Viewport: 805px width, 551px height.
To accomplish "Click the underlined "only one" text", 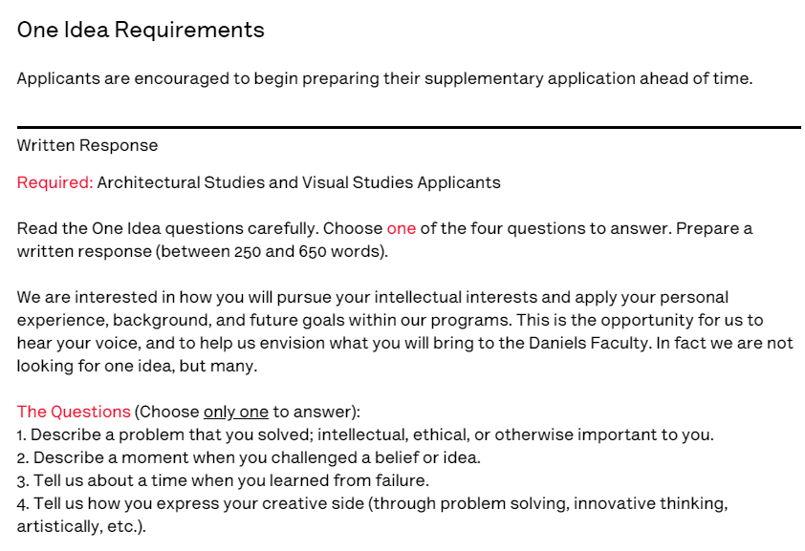I will tap(235, 413).
